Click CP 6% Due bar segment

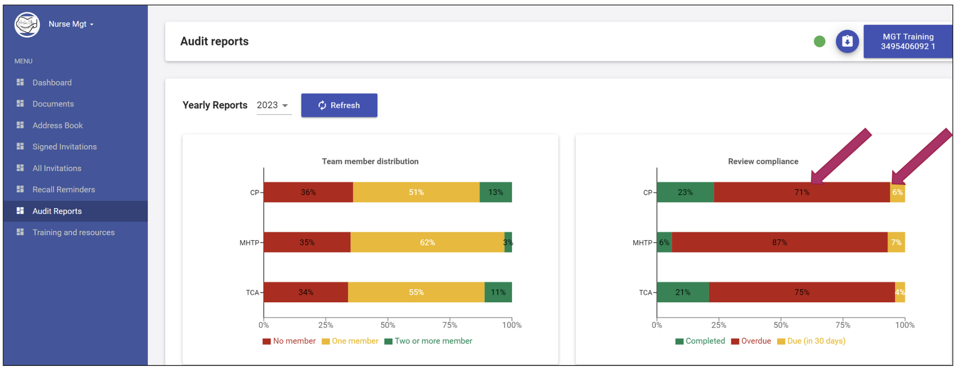[898, 192]
